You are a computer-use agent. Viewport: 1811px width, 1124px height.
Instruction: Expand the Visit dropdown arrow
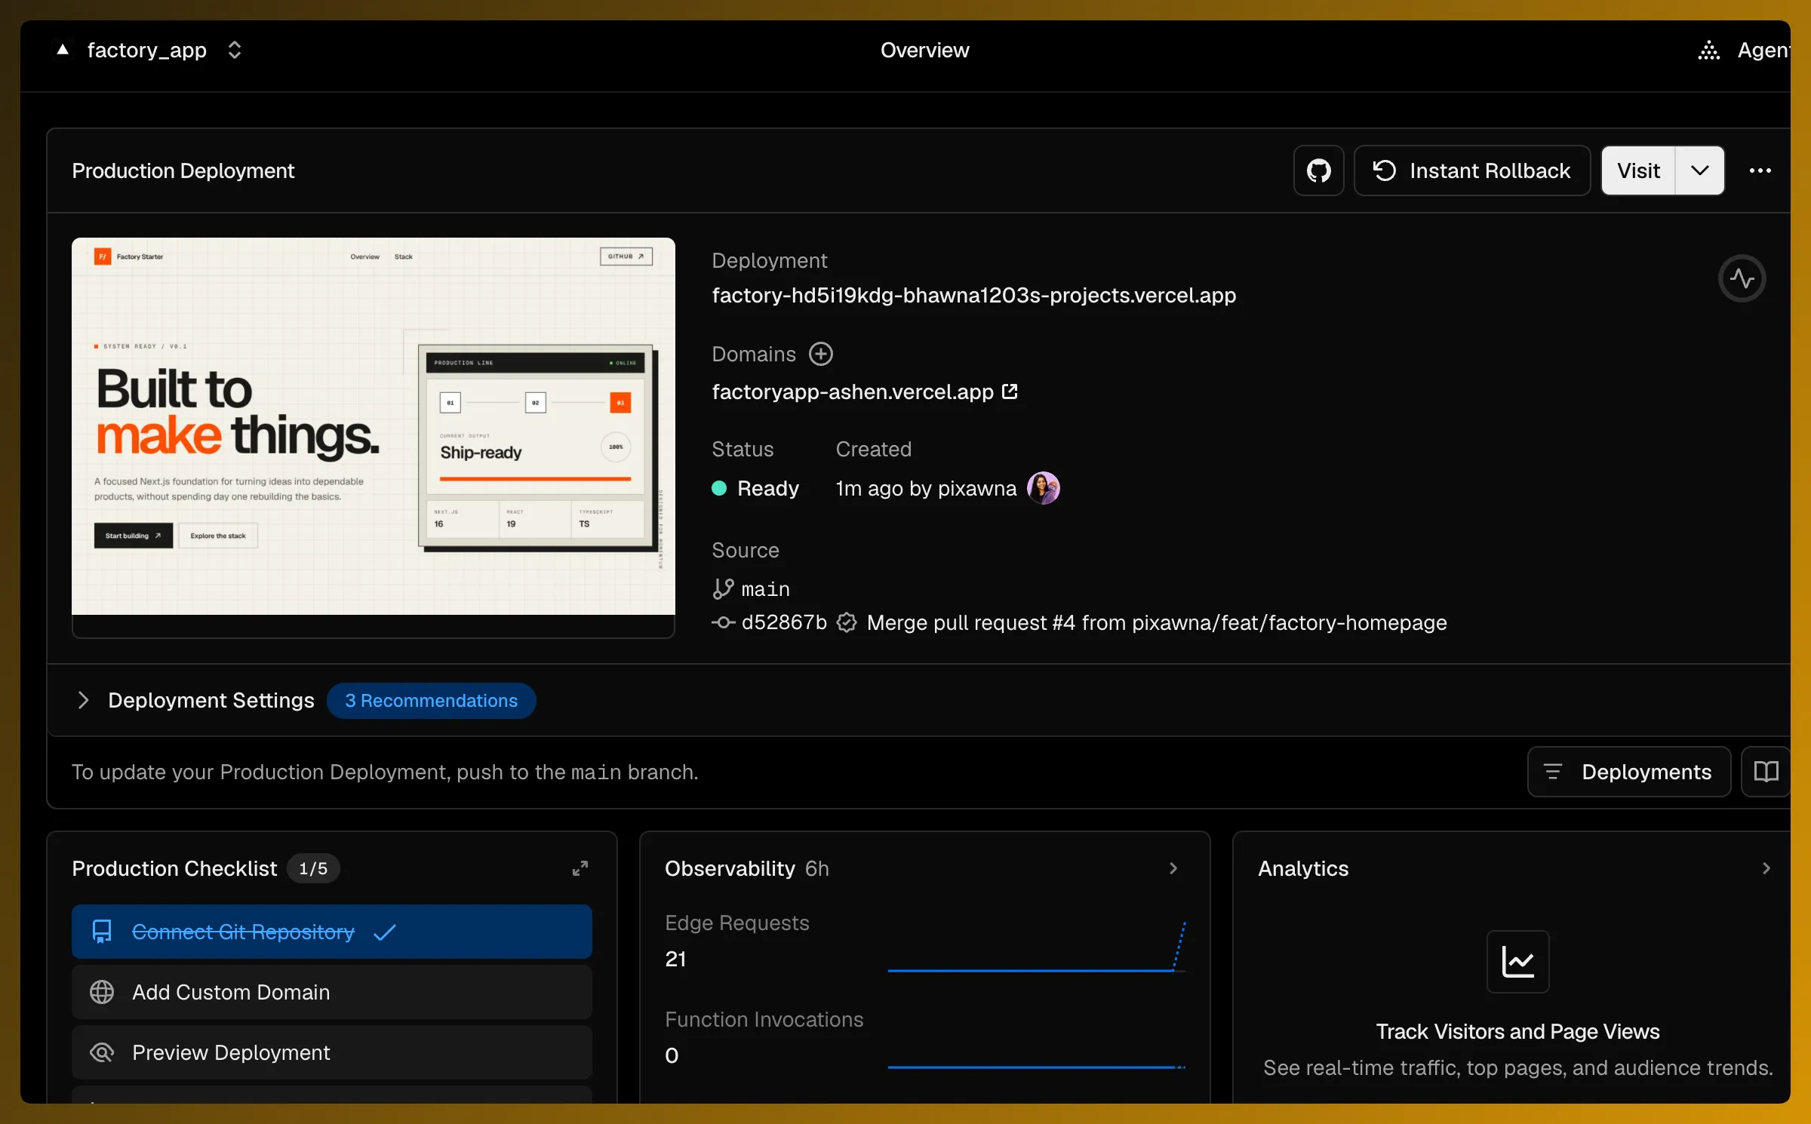(1700, 170)
